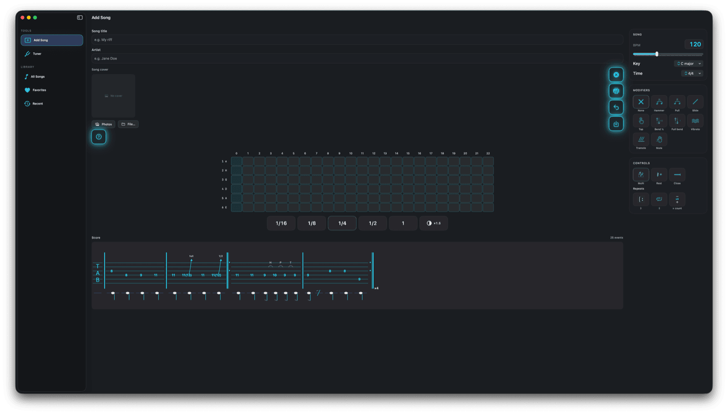Click the TAB clef label in score

pos(97,273)
